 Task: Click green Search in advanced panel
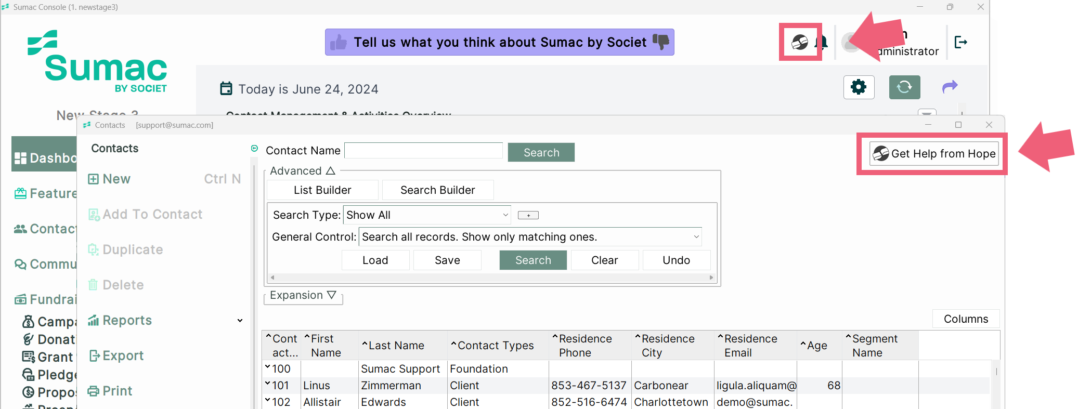point(533,260)
